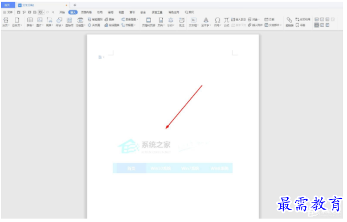Switch to the 开发工具 developer tools tab
The height and width of the screenshot is (222, 347).
157,13
